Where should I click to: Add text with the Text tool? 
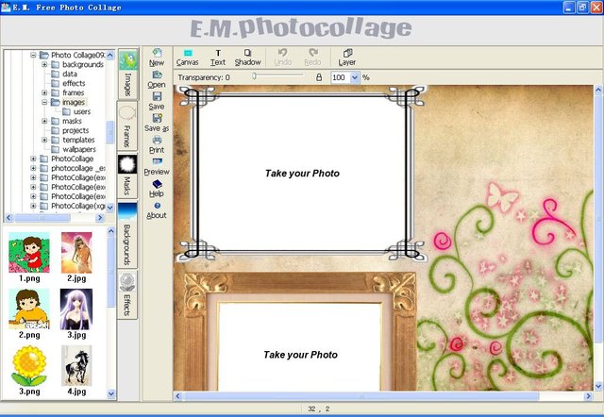tap(218, 58)
